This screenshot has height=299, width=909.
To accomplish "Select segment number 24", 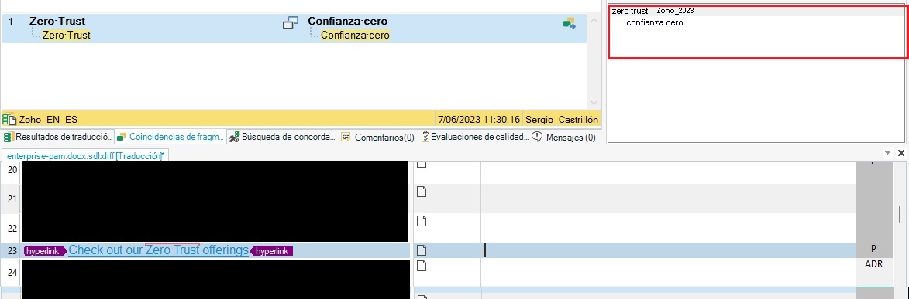I will click(12, 273).
